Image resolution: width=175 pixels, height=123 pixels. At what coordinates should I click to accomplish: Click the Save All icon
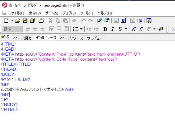tap(32, 20)
